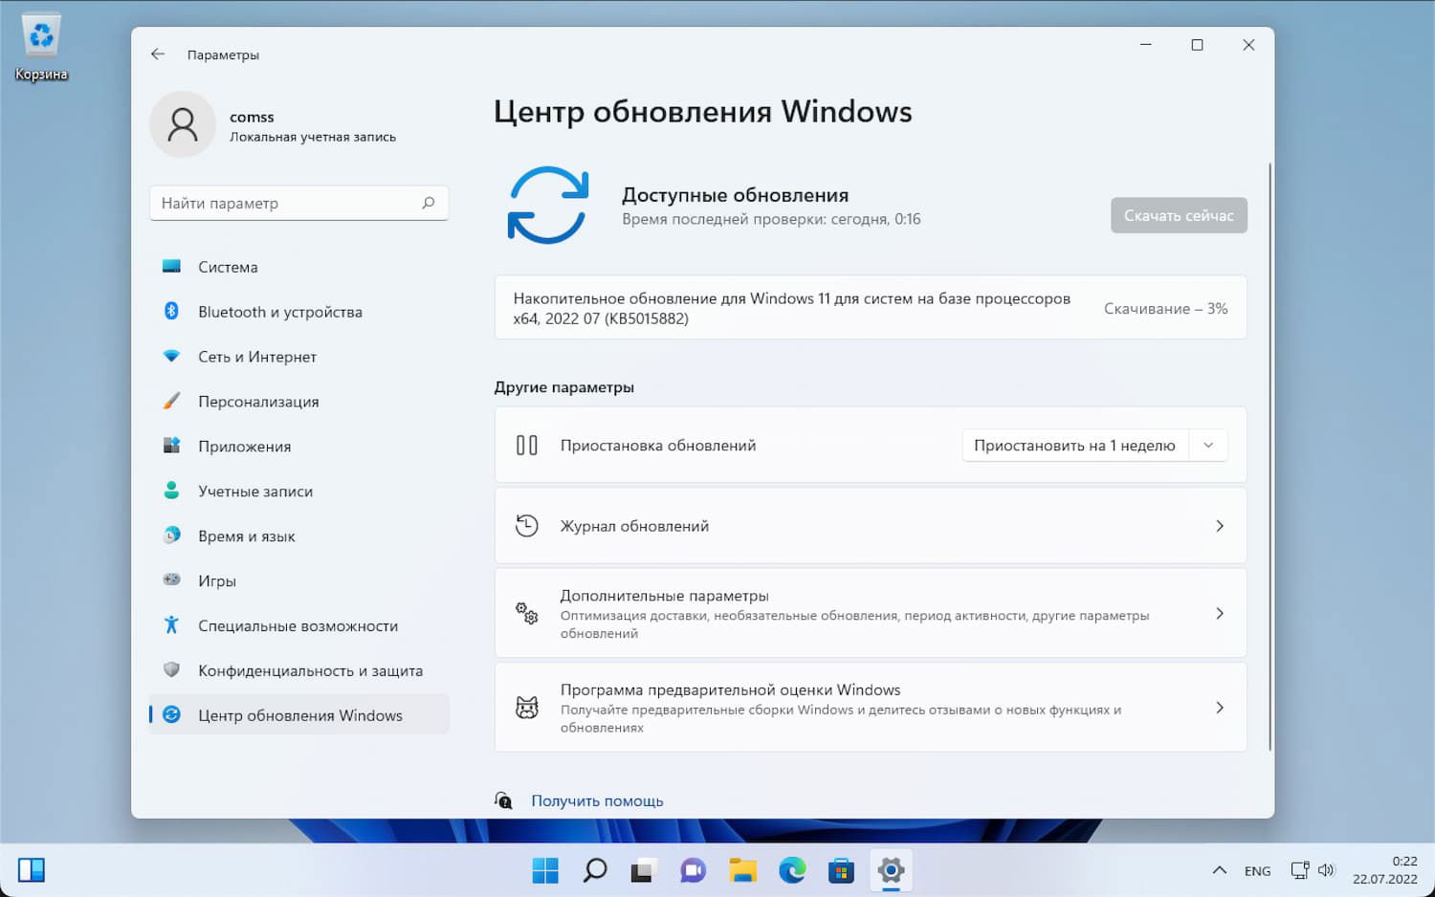Click the Settings gear on the taskbar
1435x897 pixels.
point(891,870)
